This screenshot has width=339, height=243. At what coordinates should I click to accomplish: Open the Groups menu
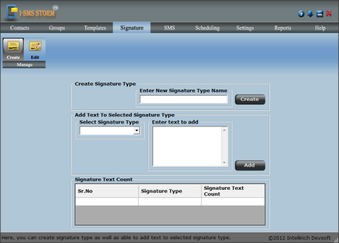click(x=57, y=28)
